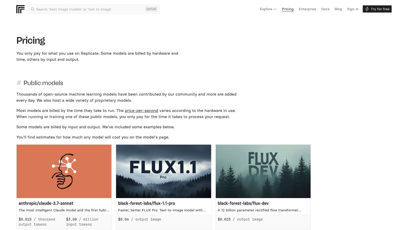The image size is (409, 230).
Task: Click the $3.00 / million input tokens price
Action: (x=82, y=222)
